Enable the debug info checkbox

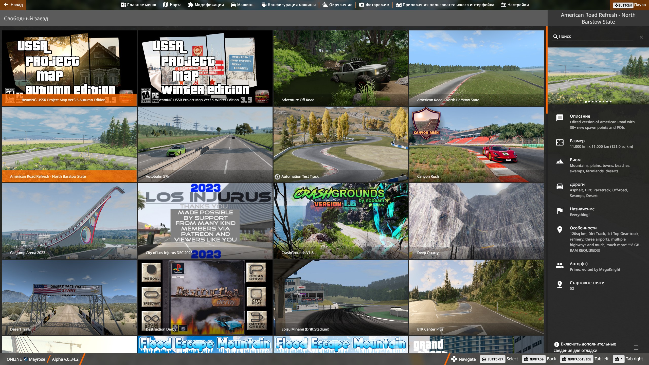tap(636, 347)
